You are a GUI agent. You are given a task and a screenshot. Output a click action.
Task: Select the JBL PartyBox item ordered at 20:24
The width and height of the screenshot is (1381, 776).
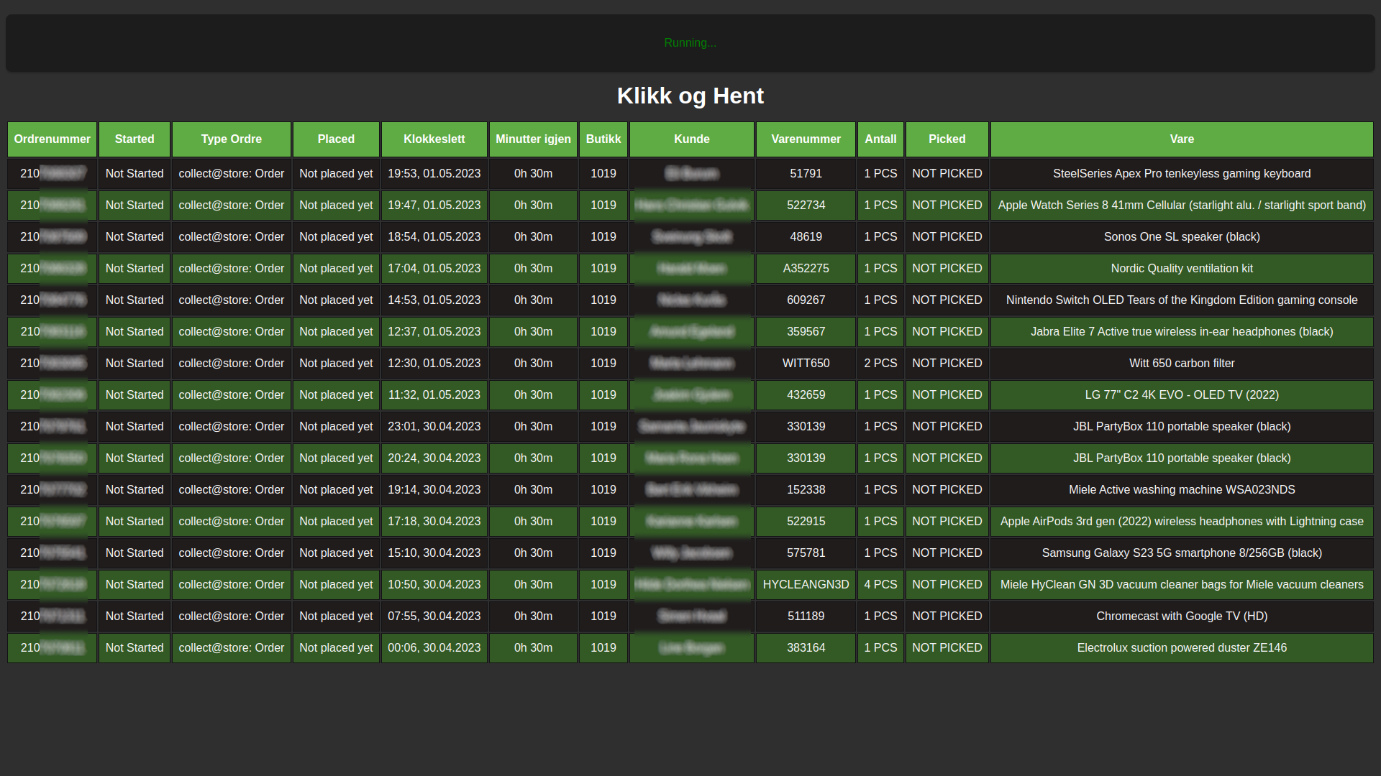click(1182, 458)
